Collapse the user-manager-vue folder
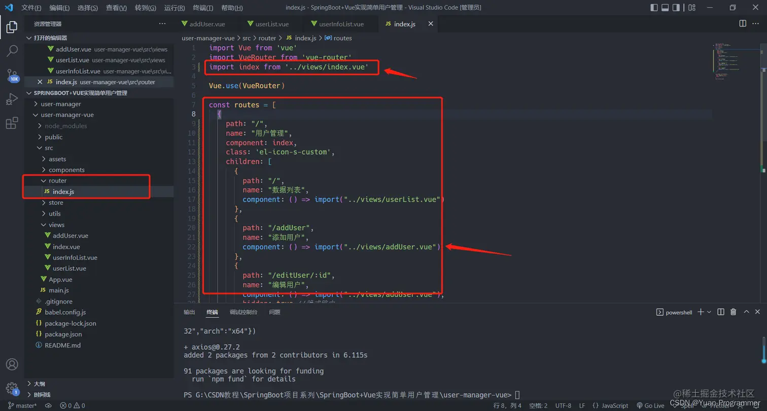The height and width of the screenshot is (411, 767). pos(99,115)
